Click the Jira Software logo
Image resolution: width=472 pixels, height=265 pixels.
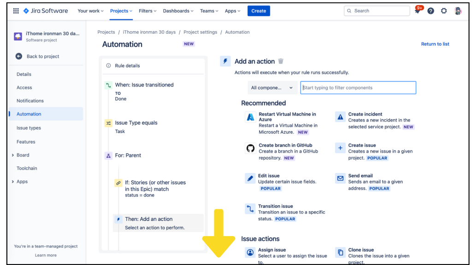coord(46,11)
